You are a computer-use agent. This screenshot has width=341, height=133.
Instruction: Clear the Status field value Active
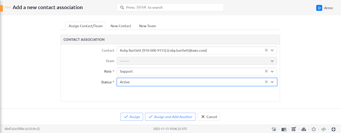[x=266, y=82]
